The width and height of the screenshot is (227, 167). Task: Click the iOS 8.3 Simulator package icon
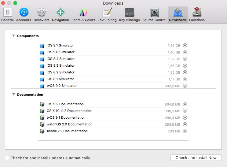[x=42, y=66]
